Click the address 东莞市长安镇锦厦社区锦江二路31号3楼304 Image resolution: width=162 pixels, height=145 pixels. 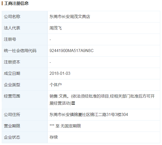(88, 115)
